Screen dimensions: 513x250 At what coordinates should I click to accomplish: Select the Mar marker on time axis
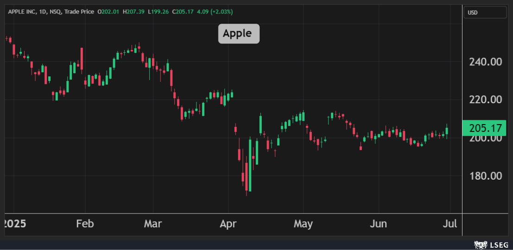click(x=152, y=224)
